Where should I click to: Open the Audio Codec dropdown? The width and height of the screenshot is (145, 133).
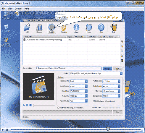[x=119, y=86]
